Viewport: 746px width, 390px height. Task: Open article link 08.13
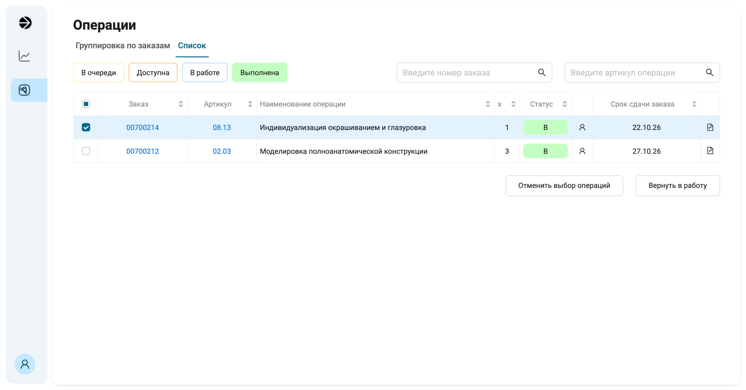pyautogui.click(x=222, y=128)
